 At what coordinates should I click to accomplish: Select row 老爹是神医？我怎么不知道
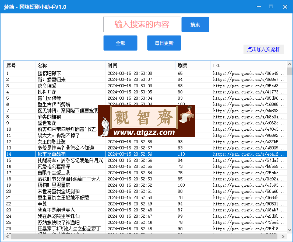click(145, 148)
